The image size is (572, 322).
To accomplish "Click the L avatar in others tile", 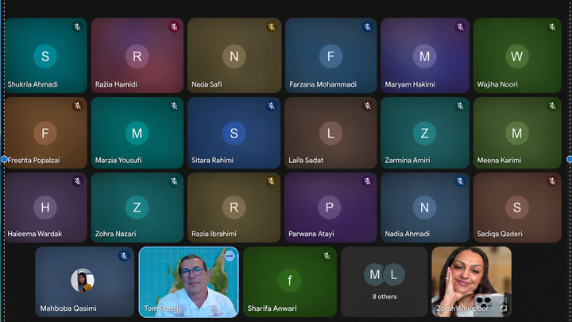I will 393,274.
